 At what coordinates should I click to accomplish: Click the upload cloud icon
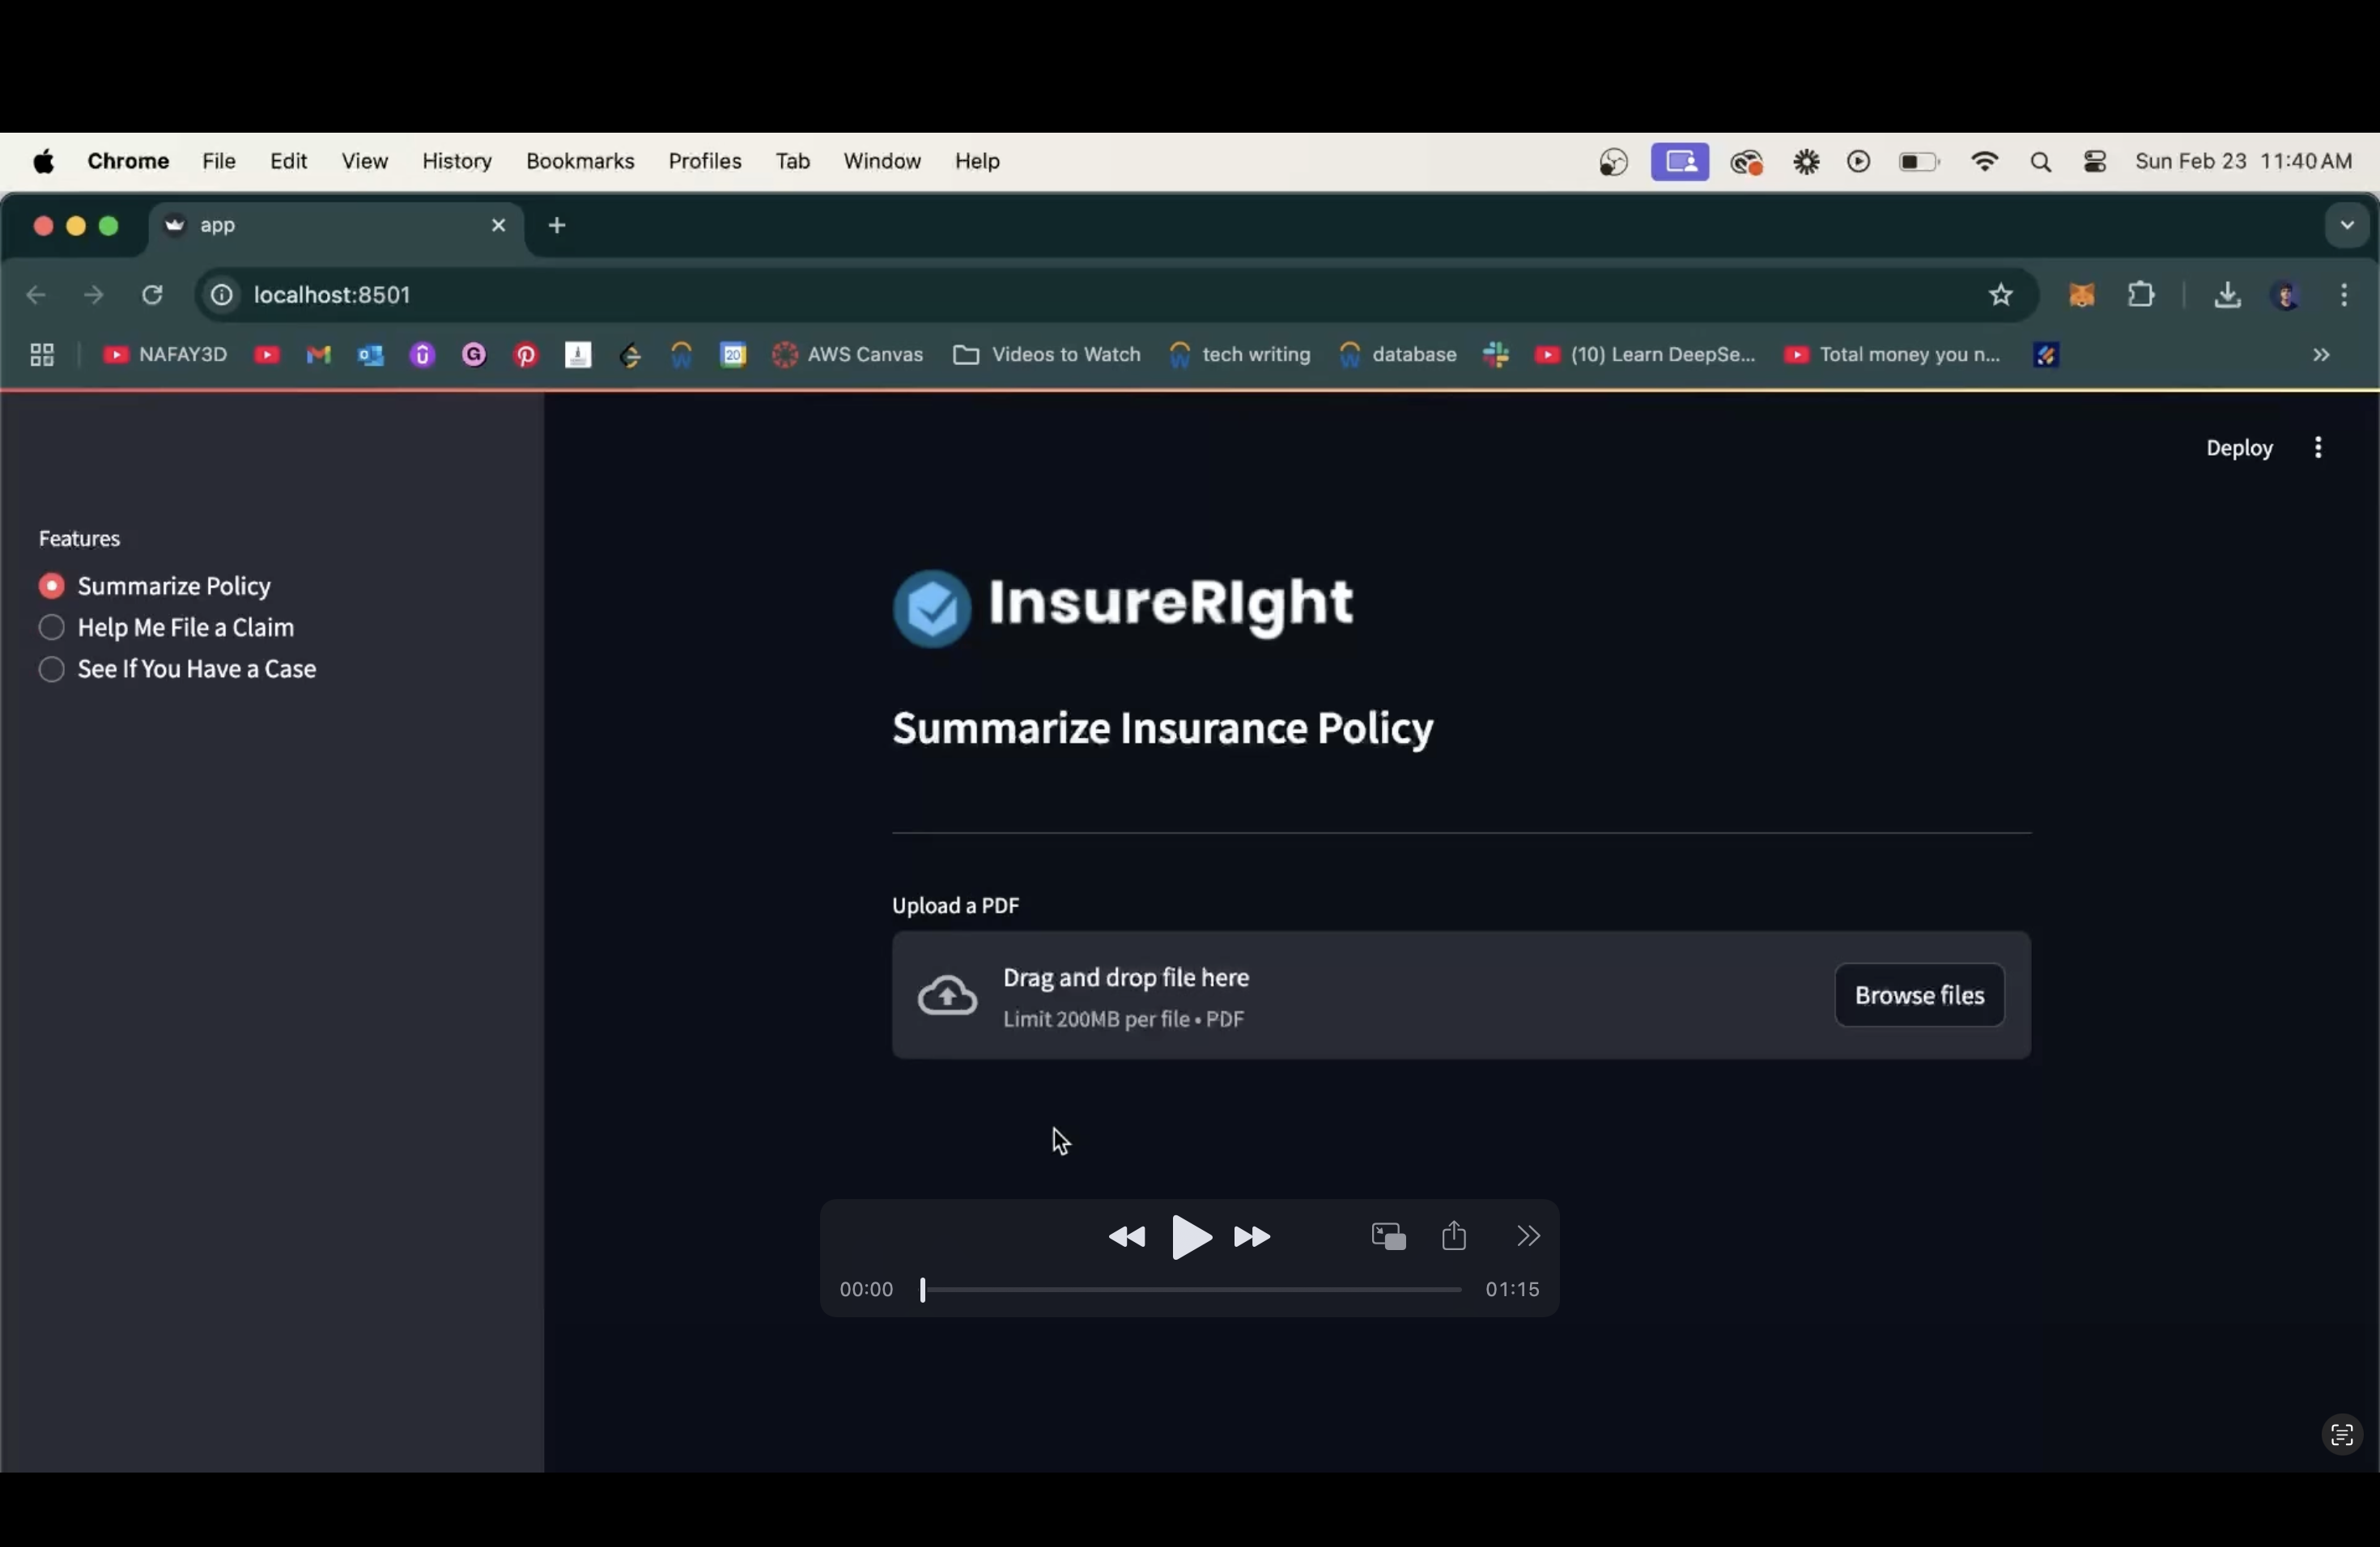tap(947, 996)
